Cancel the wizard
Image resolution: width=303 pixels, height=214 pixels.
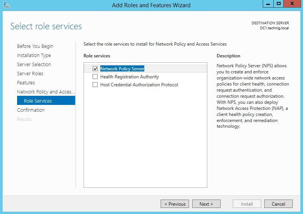tap(278, 204)
